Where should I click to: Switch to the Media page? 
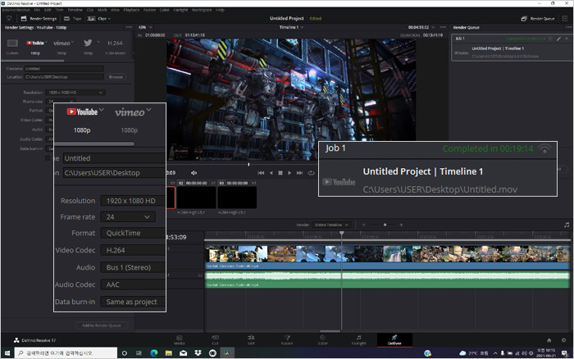click(x=179, y=339)
